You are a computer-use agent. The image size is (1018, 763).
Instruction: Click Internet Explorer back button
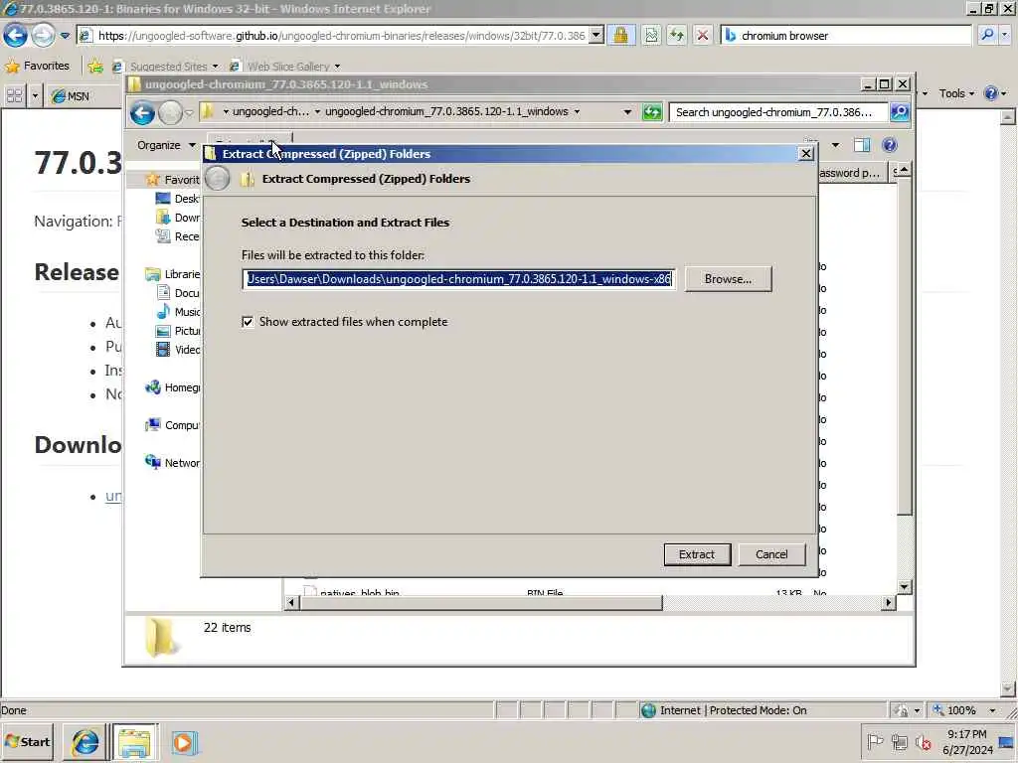coord(16,35)
